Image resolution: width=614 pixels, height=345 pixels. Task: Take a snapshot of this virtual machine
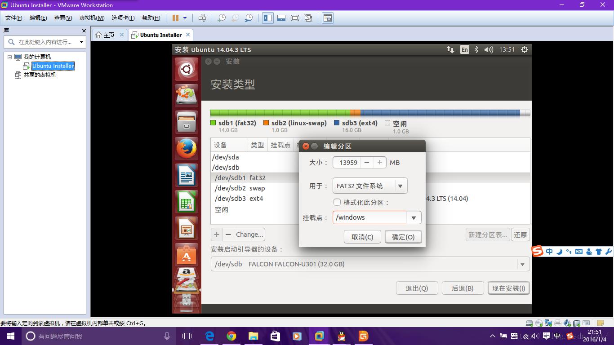click(x=222, y=18)
